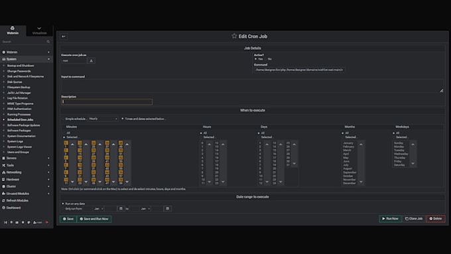The width and height of the screenshot is (451, 254).
Task: Expand the Servers sidebar category
Action: (27, 159)
